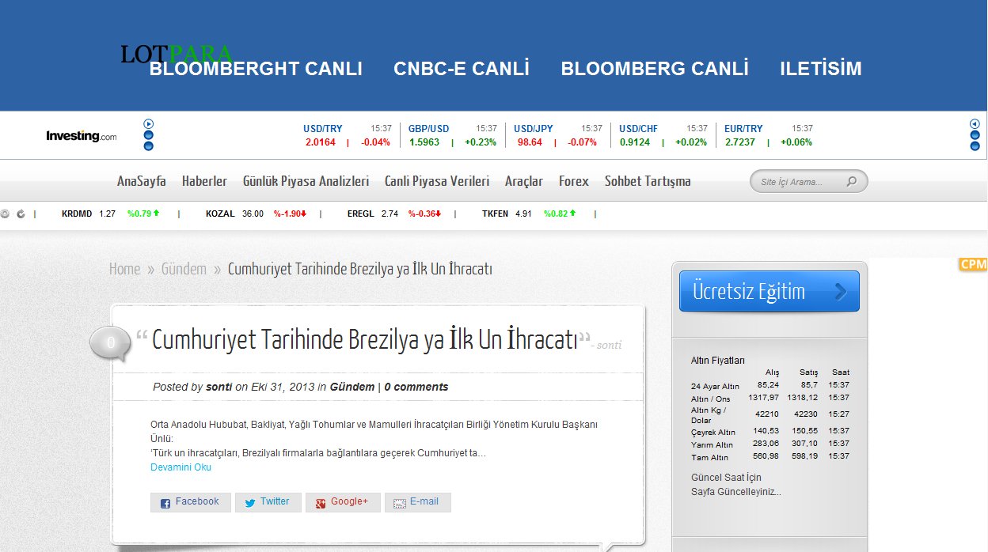988x552 pixels.
Task: Click Güncel Saat İçin Sayfa Güncelleyiniz text
Action: (736, 485)
